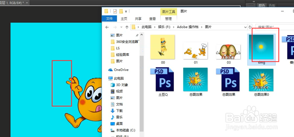The image size is (294, 137).
Task: Switch to Photoshop 颜色 panel tab
Action: (x=262, y=6)
